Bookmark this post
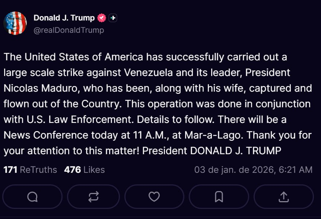This screenshot has height=219, width=321. 219,196
